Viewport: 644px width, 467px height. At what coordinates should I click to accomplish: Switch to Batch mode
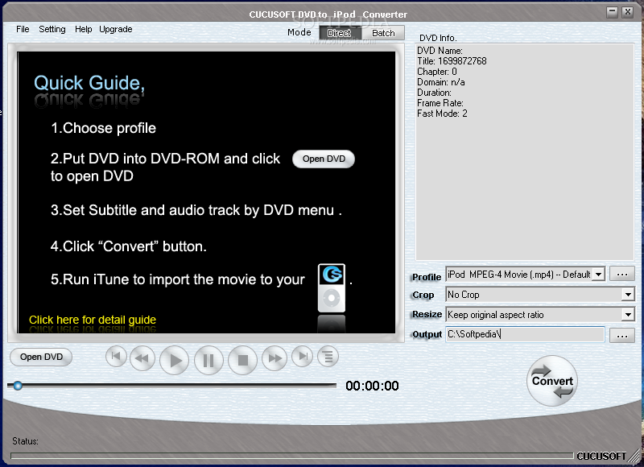click(383, 33)
